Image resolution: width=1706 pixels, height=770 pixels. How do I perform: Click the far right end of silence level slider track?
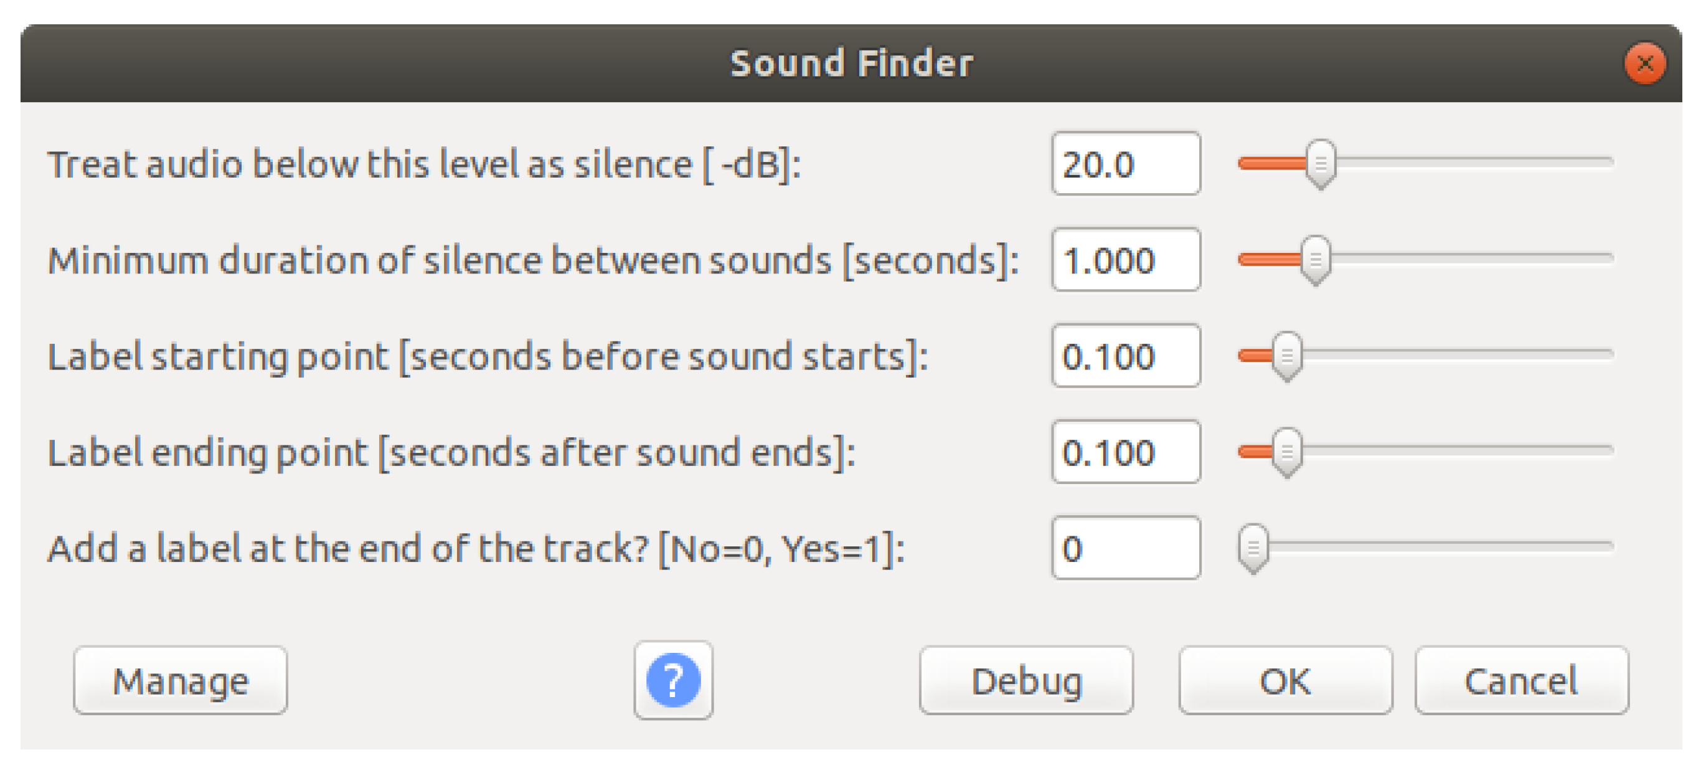click(x=1608, y=162)
